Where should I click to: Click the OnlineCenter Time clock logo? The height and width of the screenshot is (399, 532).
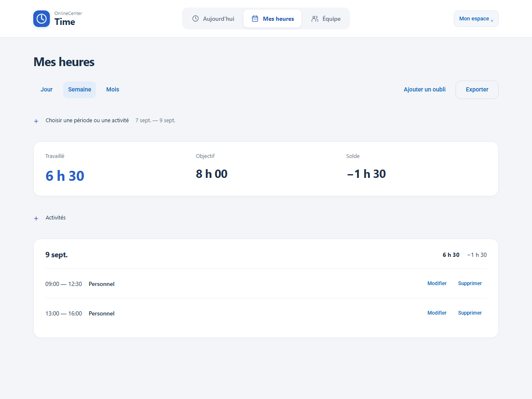point(42,19)
